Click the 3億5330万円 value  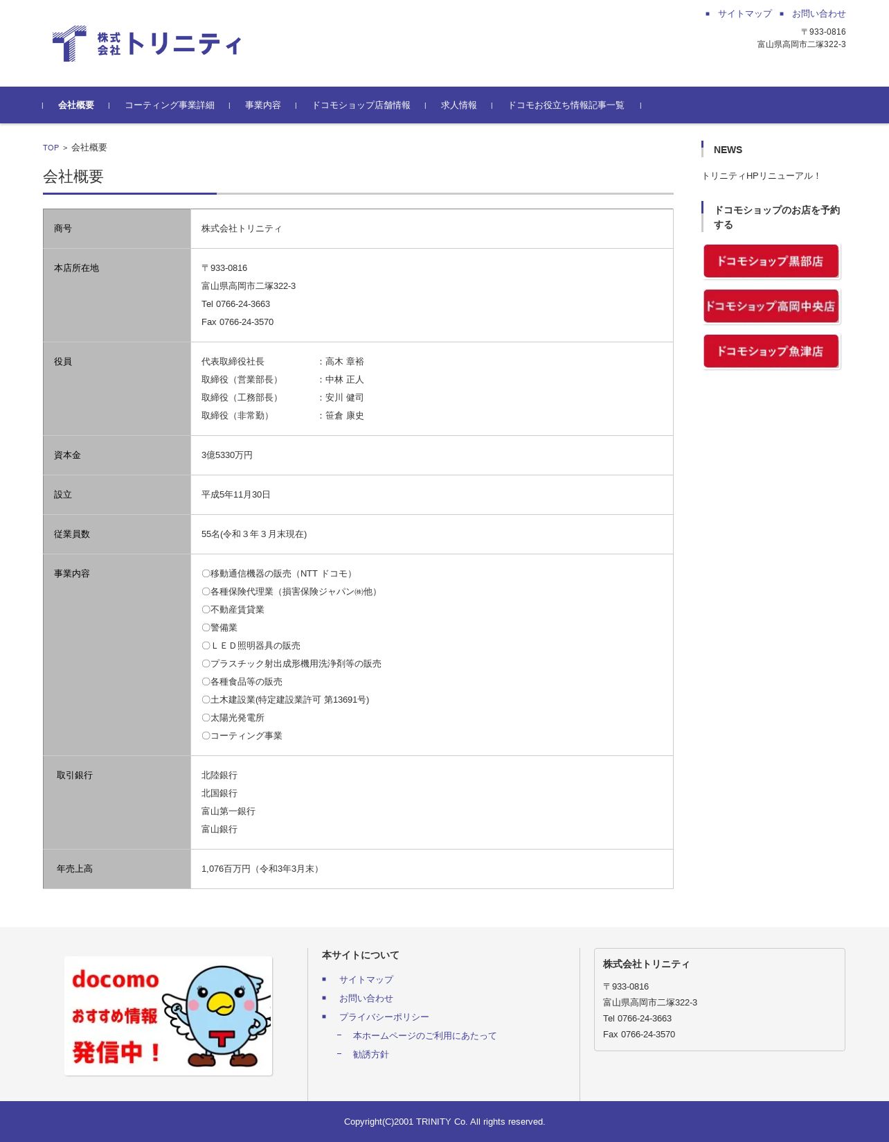coord(227,455)
